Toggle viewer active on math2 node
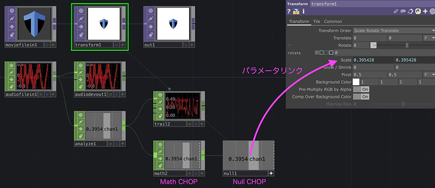 [160, 145]
